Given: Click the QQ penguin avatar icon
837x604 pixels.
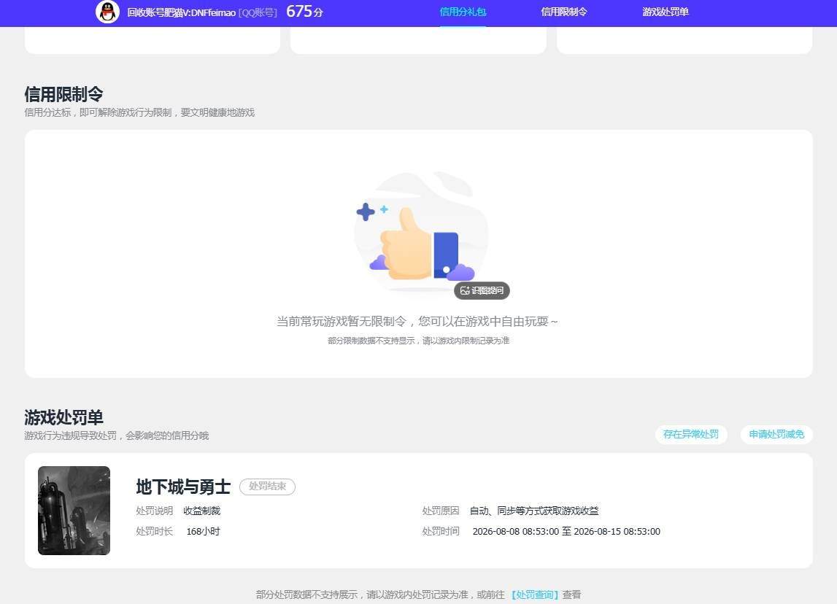Looking at the screenshot, I should coord(107,12).
